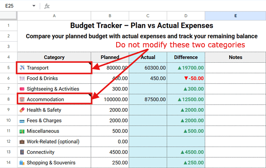Image resolution: width=266 pixels, height=168 pixels.
Task: Select Miscellaneous planned value 500.00
Action: tap(110, 131)
